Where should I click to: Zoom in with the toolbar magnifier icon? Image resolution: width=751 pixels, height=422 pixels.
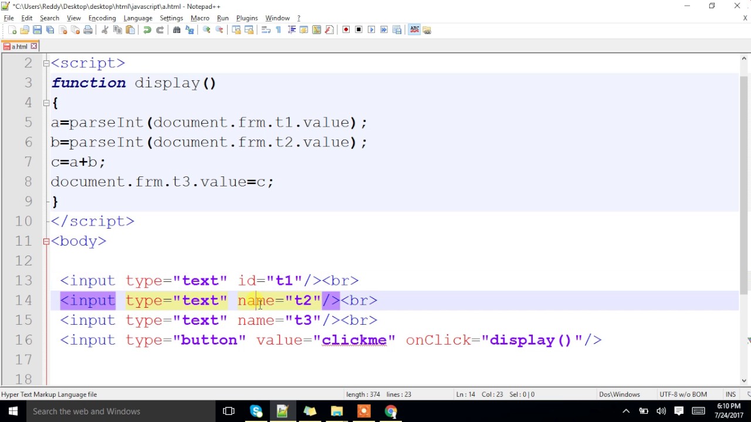(207, 30)
